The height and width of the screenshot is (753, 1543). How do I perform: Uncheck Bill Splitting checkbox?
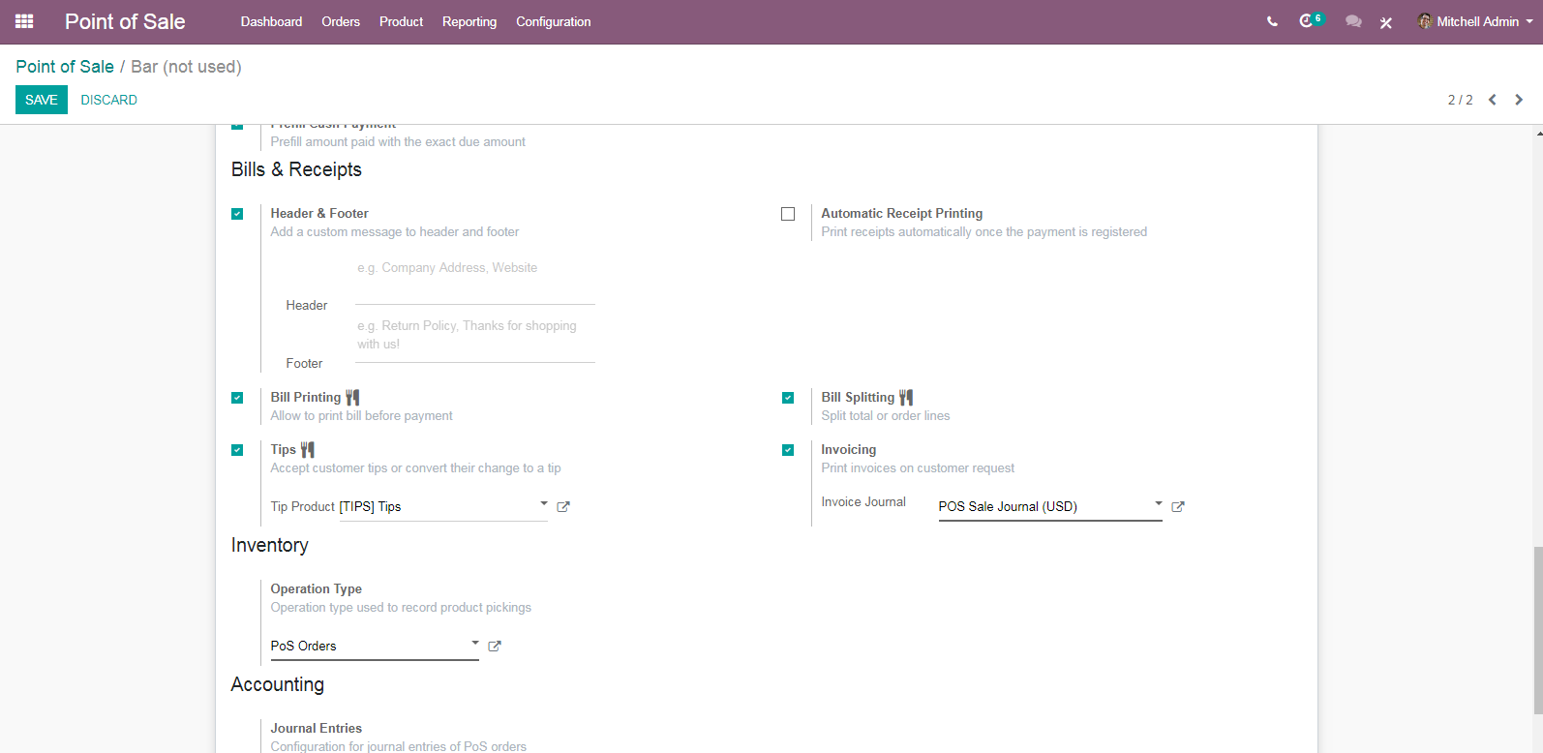(788, 398)
